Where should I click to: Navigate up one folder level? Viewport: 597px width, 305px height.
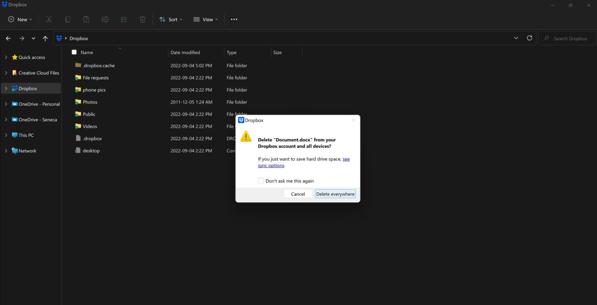click(45, 38)
